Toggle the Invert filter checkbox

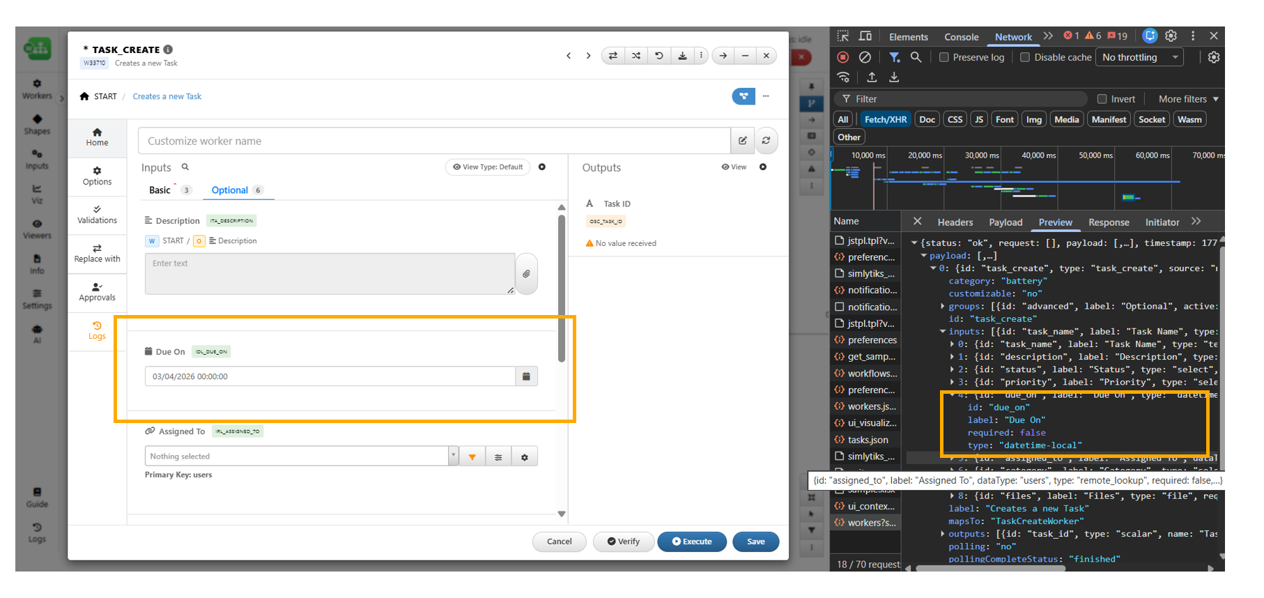(1102, 99)
